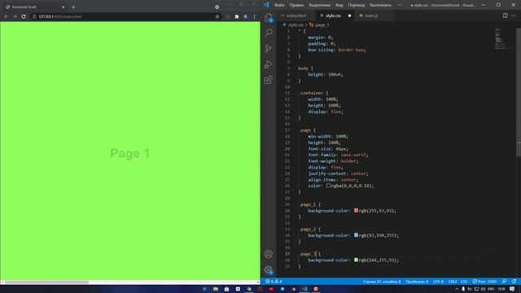The width and height of the screenshot is (521, 293).
Task: Change indentation via Пробелов: 4
Action: pos(417,282)
